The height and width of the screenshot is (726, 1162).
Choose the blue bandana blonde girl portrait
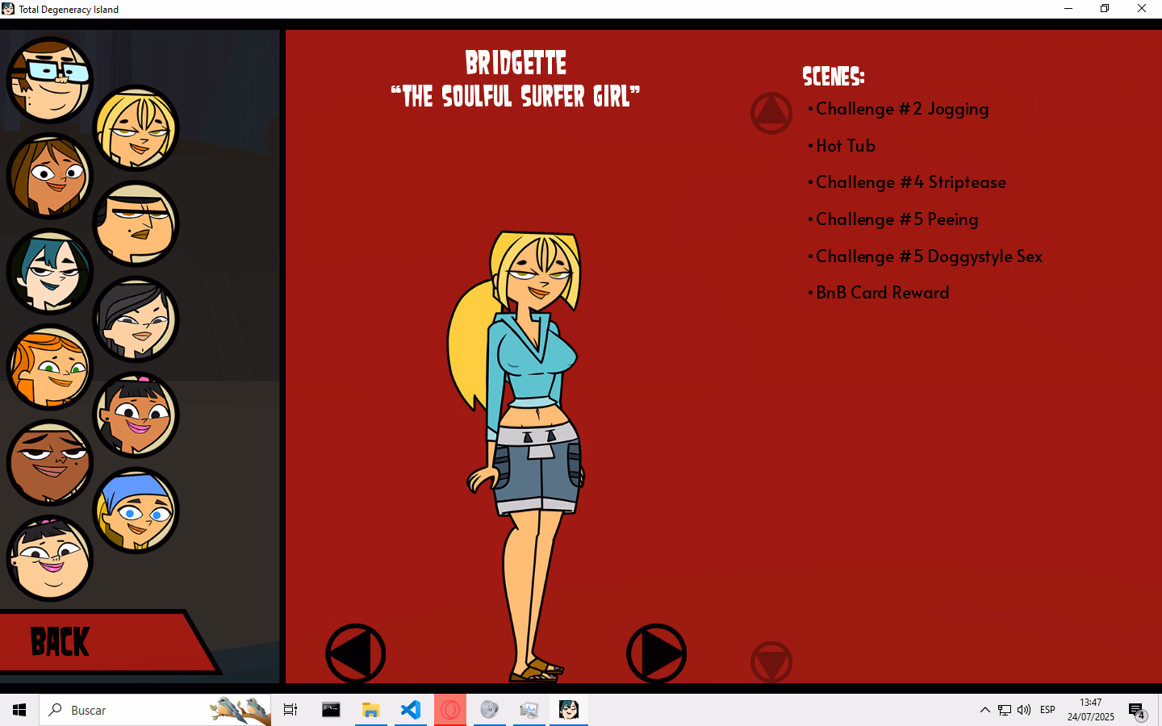coord(136,511)
